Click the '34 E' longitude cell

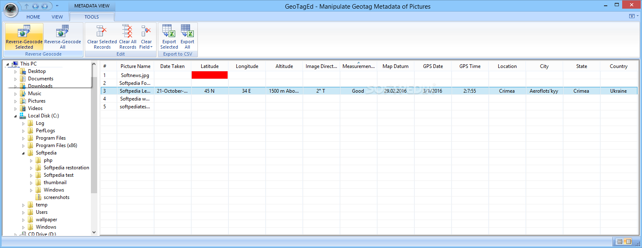(247, 91)
